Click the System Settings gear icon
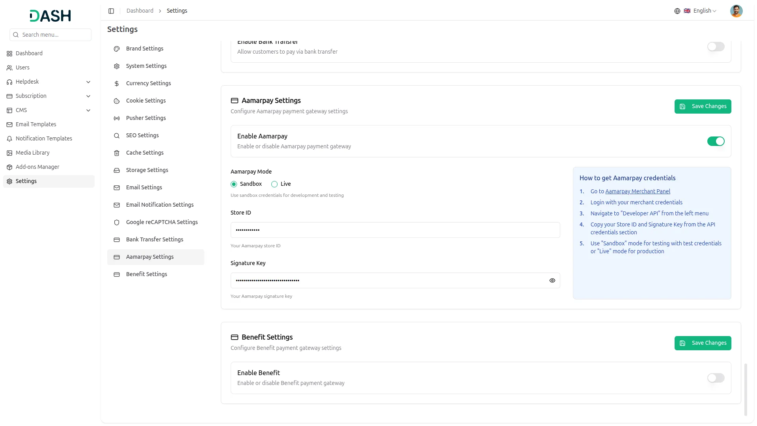This screenshot has width=757, height=426. [x=117, y=66]
